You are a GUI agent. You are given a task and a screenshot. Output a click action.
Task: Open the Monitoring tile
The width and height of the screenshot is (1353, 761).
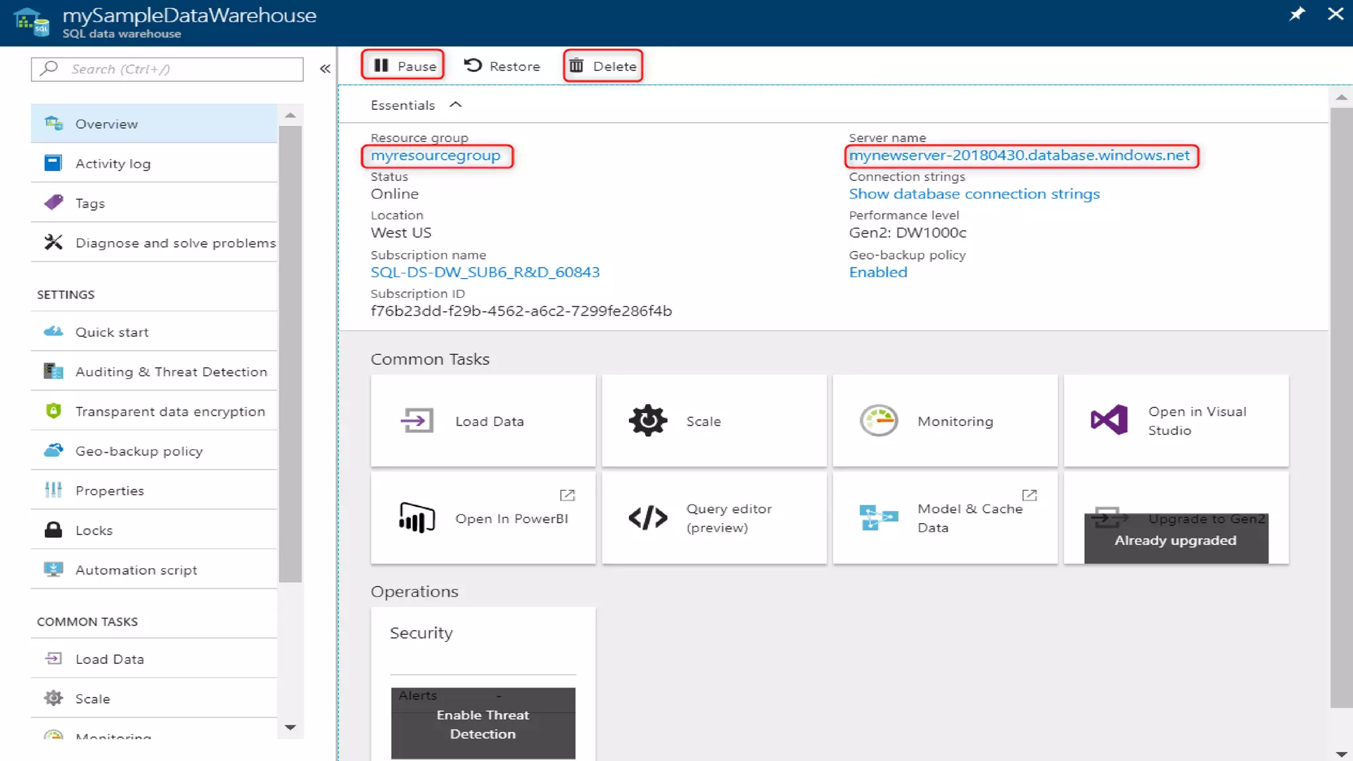[x=945, y=421]
